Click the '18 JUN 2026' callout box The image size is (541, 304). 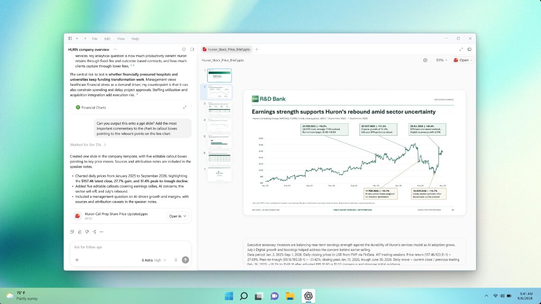429,193
